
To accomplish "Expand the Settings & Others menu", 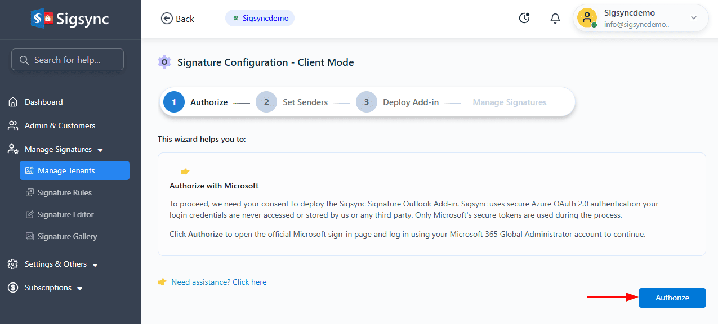I will tap(95, 265).
